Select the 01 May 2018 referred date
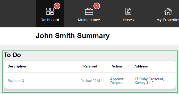The width and height of the screenshot is (179, 94). tap(90, 81)
